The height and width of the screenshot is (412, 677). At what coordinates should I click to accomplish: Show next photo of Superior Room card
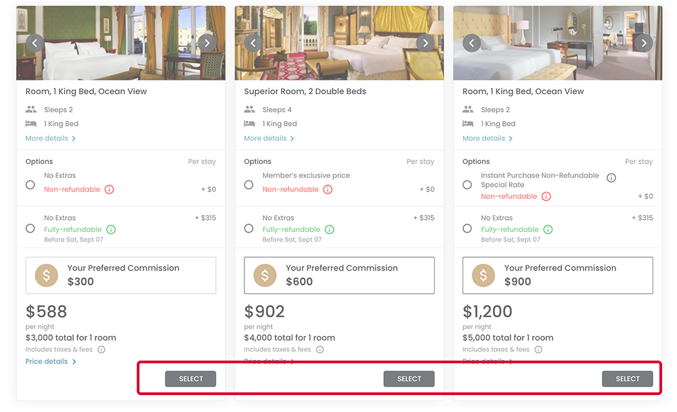425,43
